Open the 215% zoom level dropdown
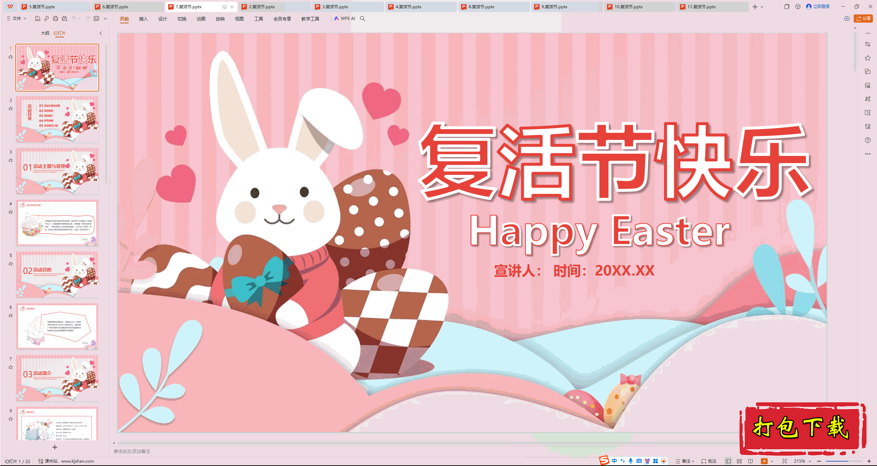The image size is (877, 466). pyautogui.click(x=803, y=461)
